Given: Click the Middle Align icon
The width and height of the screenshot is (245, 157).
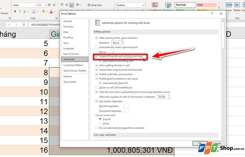Looking at the screenshot, I should pos(67,5).
